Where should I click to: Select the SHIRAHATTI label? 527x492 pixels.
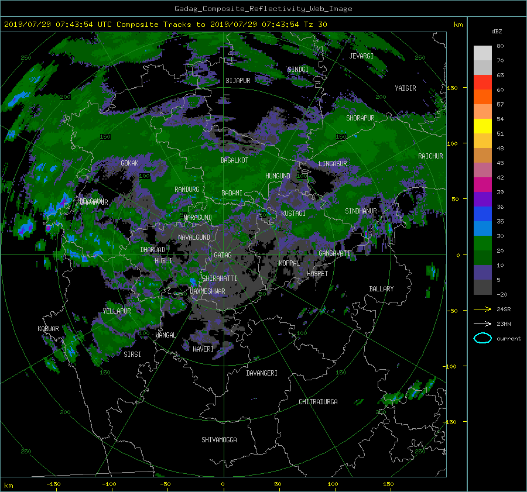pyautogui.click(x=220, y=278)
